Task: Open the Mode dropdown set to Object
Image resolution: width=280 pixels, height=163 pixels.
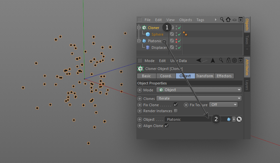Action: 199,90
